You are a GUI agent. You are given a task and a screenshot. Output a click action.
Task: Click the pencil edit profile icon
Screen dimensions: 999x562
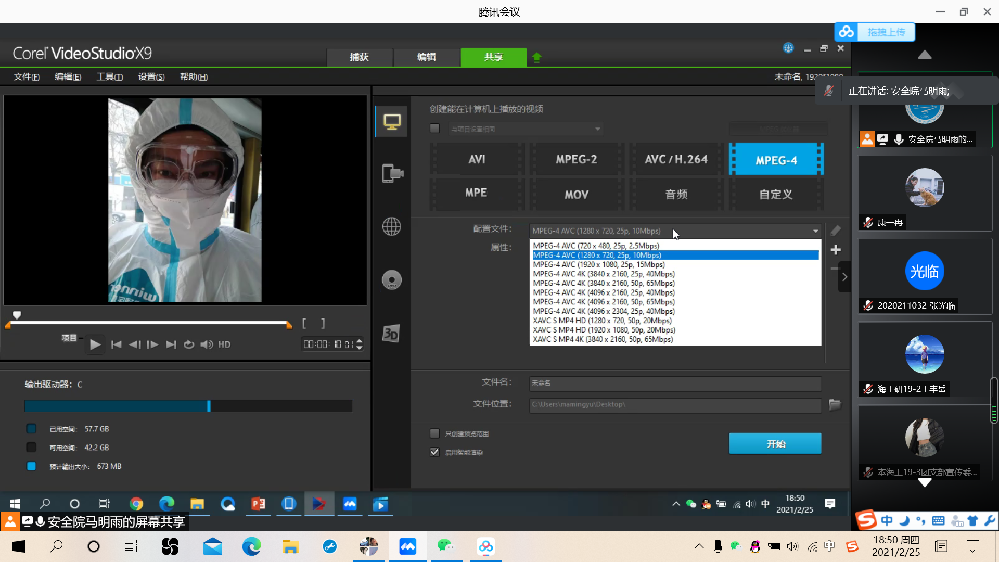pyautogui.click(x=836, y=231)
